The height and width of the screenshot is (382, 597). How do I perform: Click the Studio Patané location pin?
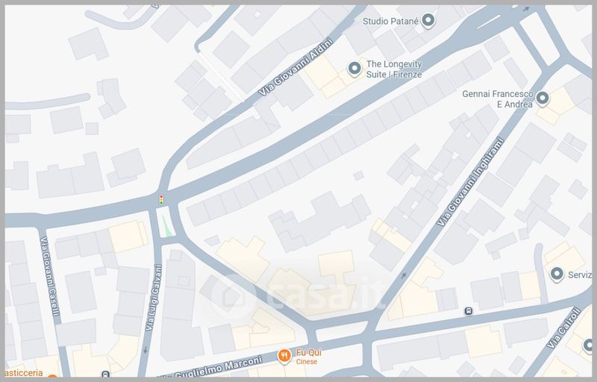pos(428,20)
